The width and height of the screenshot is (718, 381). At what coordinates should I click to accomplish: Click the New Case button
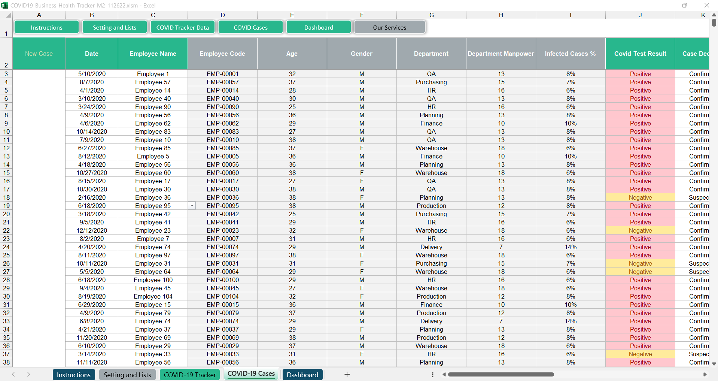click(39, 54)
